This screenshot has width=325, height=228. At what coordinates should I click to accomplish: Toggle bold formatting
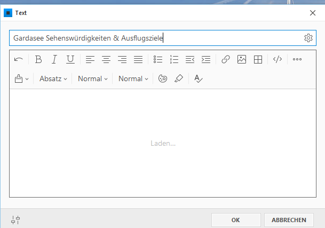[38, 60]
